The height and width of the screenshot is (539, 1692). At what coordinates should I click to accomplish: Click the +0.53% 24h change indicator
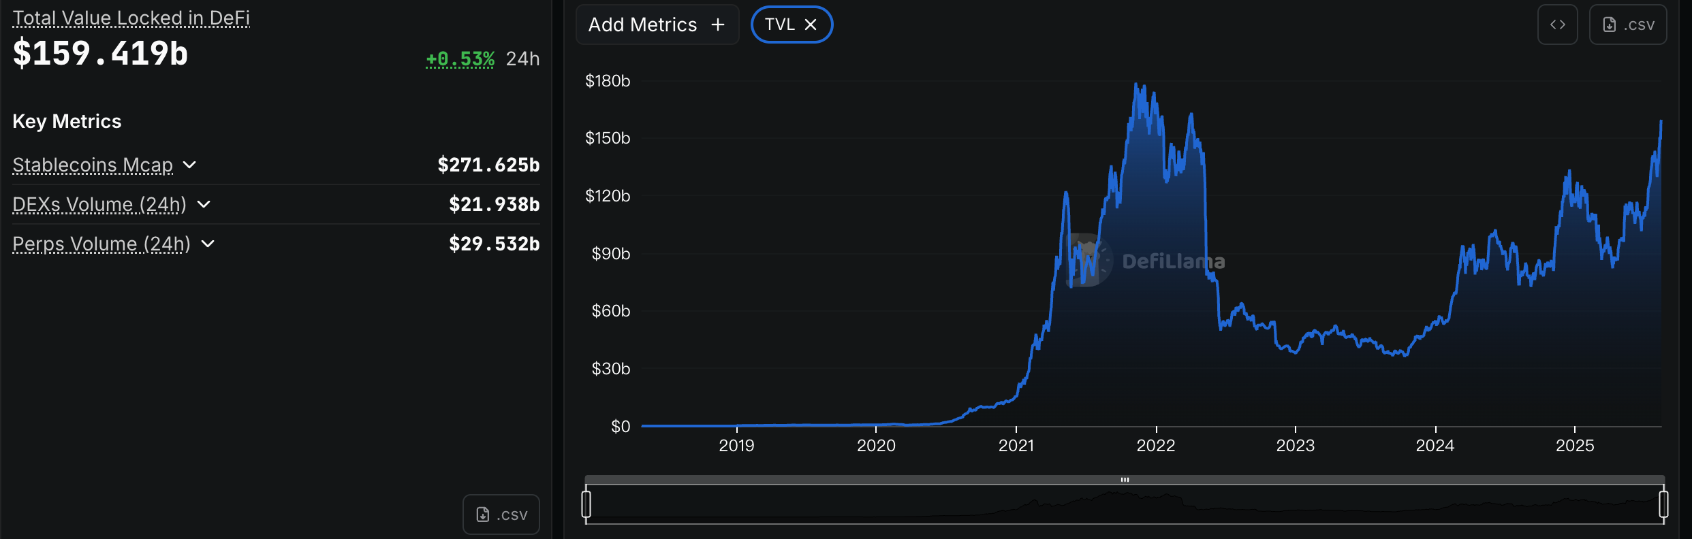tap(460, 59)
